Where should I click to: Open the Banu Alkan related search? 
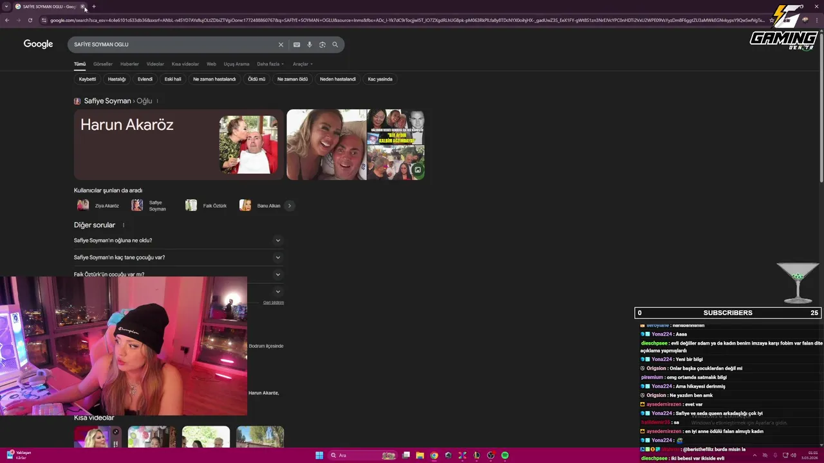click(261, 206)
